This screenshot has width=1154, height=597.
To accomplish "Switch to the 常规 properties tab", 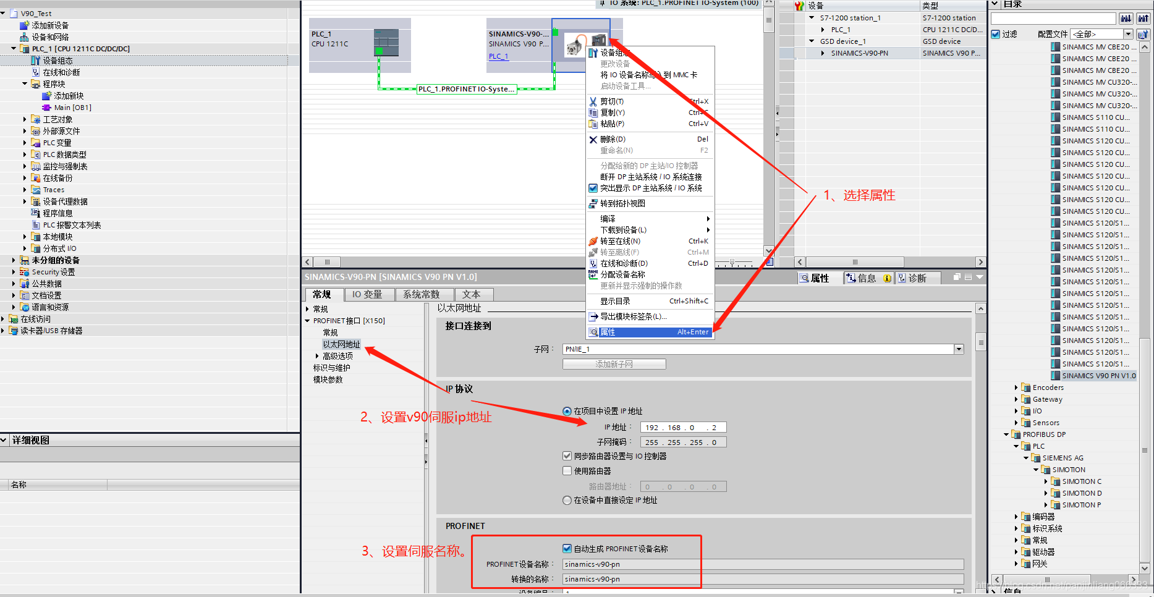I will 322,295.
